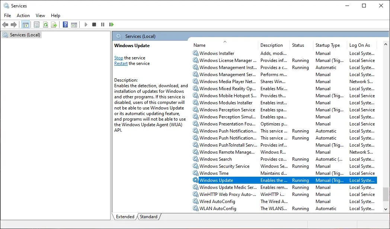Viewport: 390px width, 229px height.
Task: Select Services (Local) in the console tree
Action: (x=25, y=35)
